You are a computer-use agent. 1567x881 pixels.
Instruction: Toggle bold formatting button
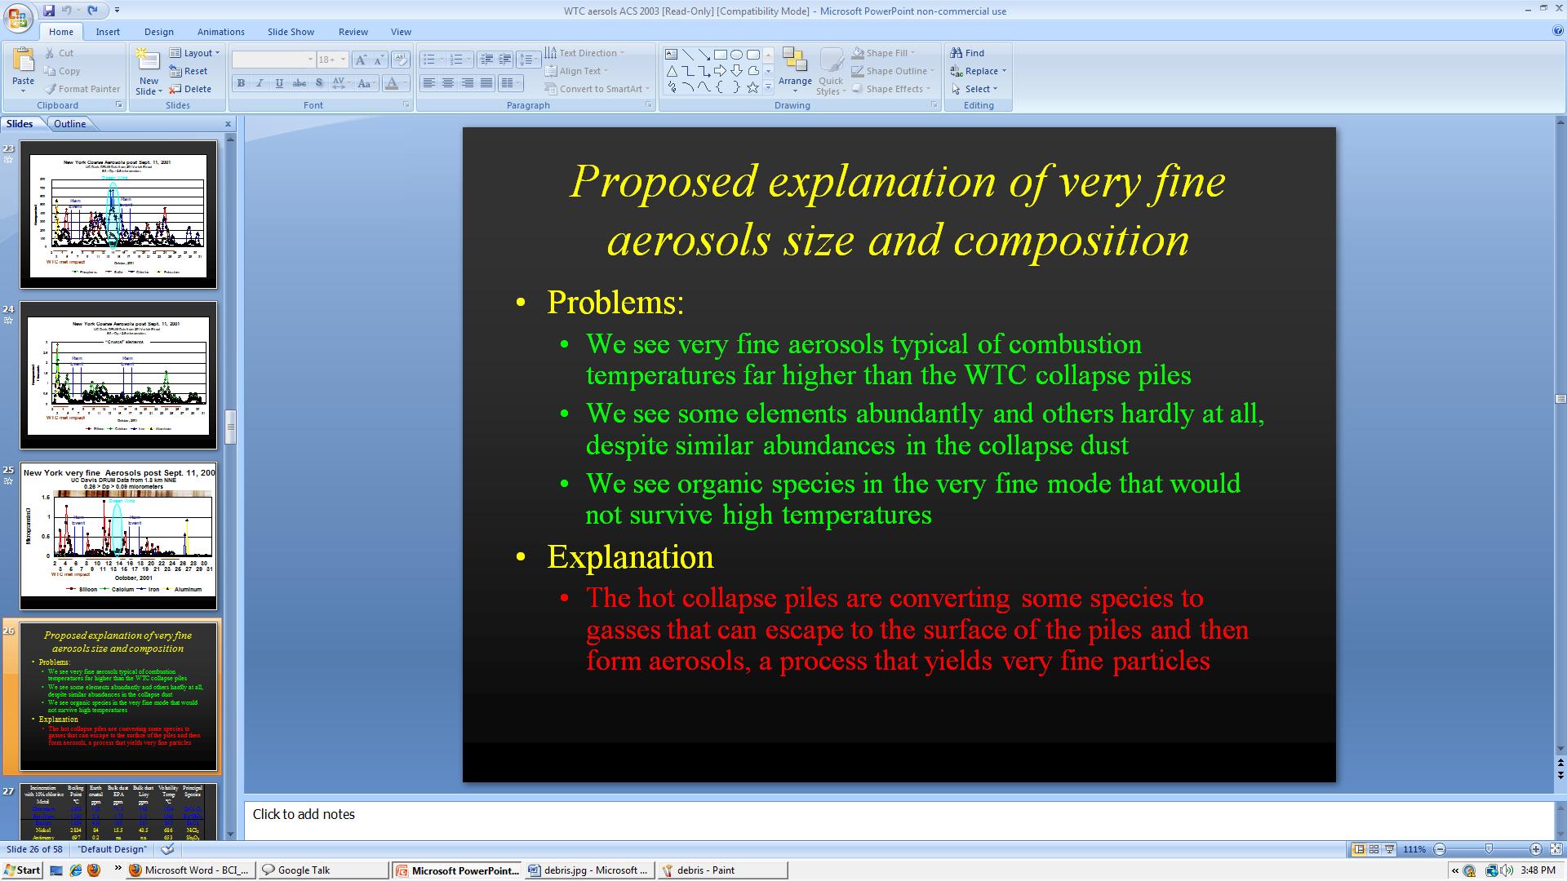(x=241, y=83)
